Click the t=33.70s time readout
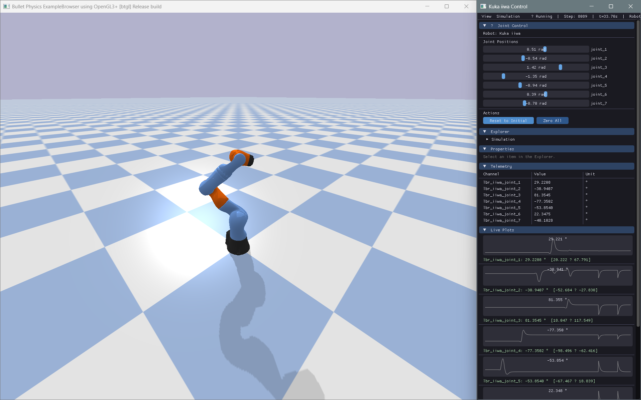Viewport: 641px width, 400px height. point(608,16)
